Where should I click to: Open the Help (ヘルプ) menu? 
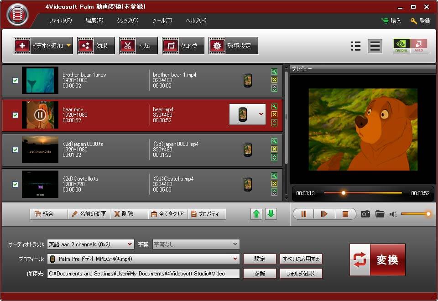click(x=196, y=21)
